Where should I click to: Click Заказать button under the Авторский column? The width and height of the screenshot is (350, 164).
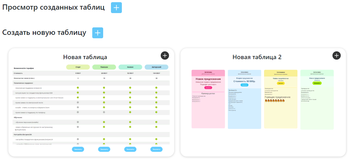point(156,149)
